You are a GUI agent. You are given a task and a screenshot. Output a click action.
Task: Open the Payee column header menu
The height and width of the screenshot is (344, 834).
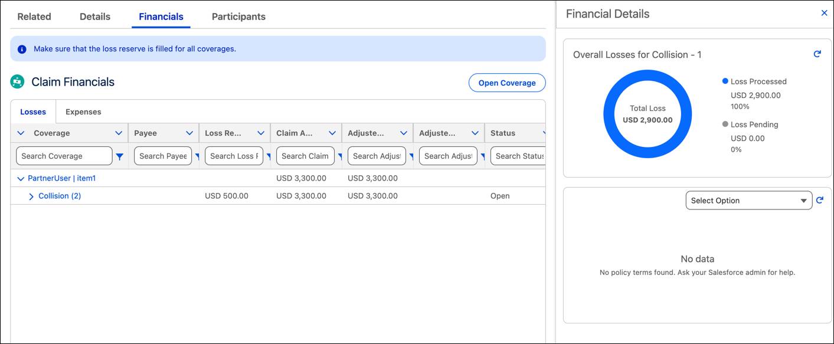pos(189,133)
